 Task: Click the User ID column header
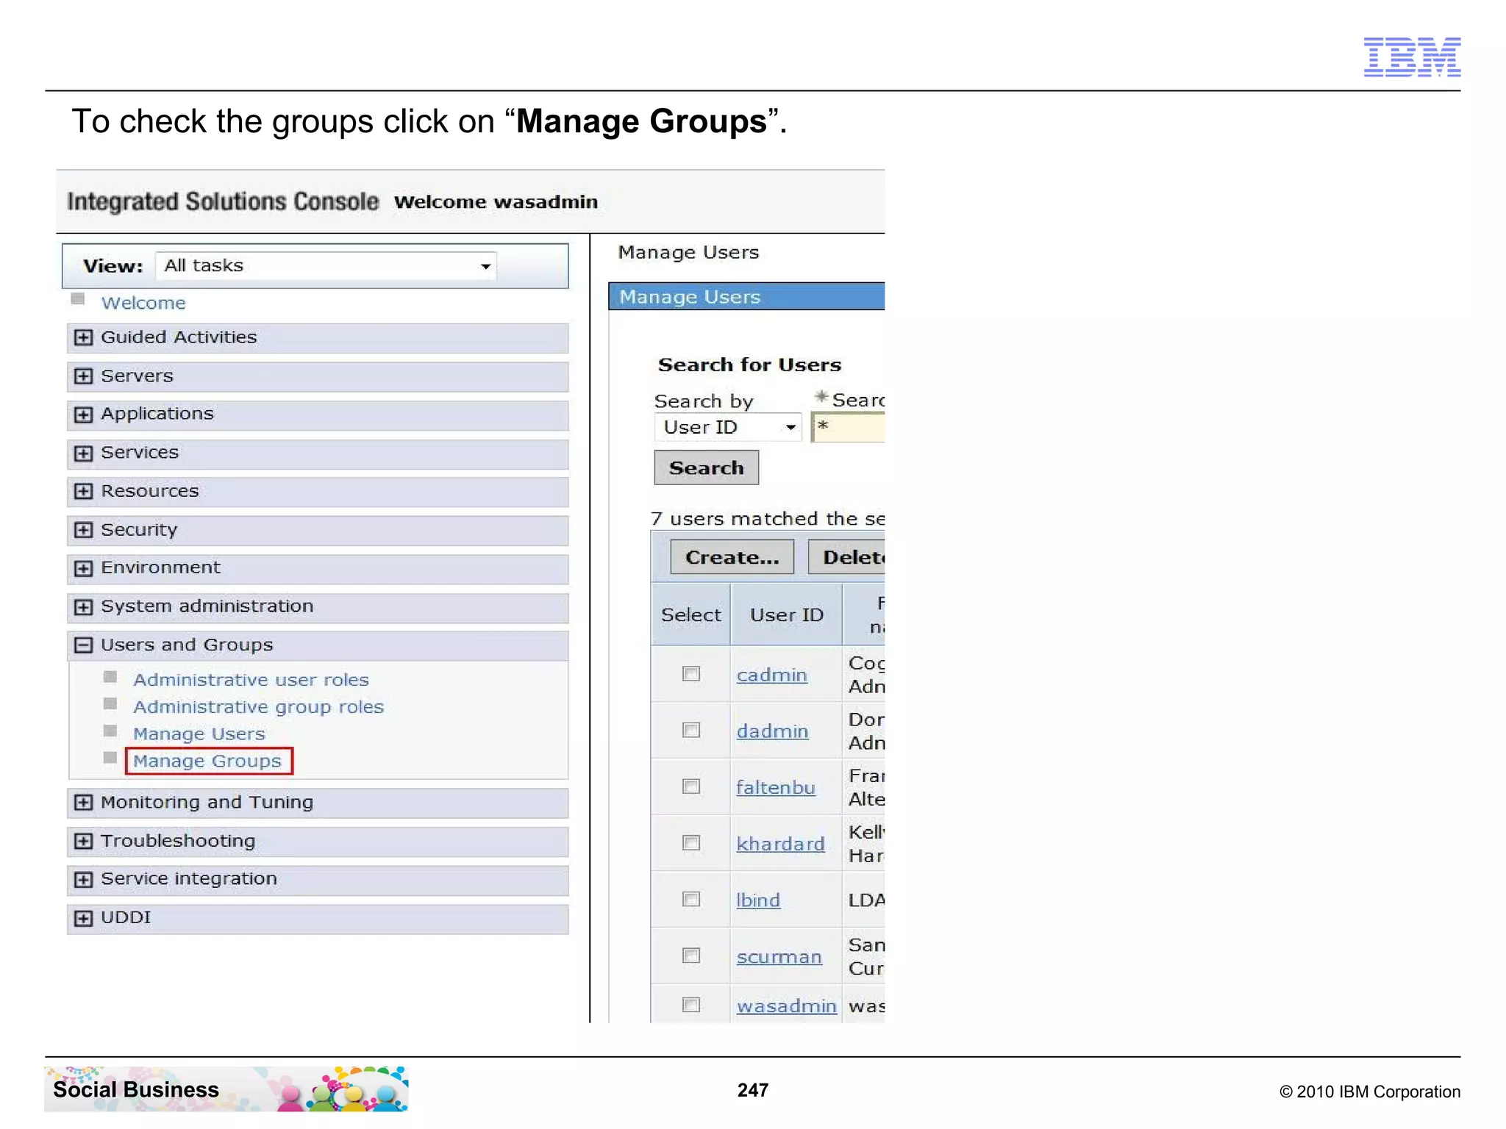click(786, 615)
